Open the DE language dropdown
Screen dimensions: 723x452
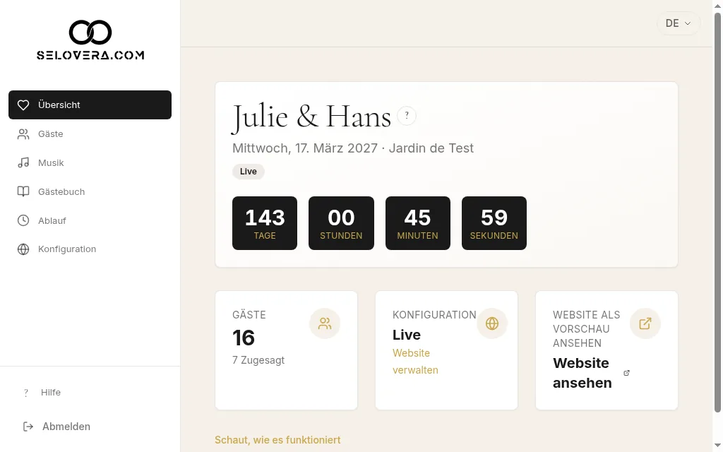tap(679, 23)
